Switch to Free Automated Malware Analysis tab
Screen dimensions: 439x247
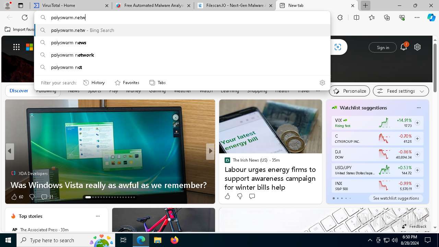click(153, 5)
